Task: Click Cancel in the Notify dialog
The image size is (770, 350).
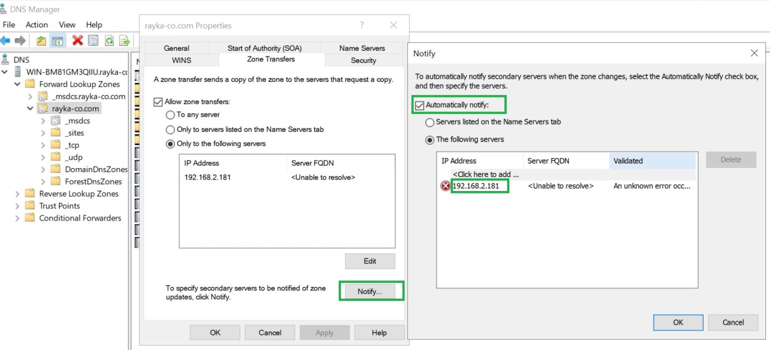Action: tap(733, 322)
